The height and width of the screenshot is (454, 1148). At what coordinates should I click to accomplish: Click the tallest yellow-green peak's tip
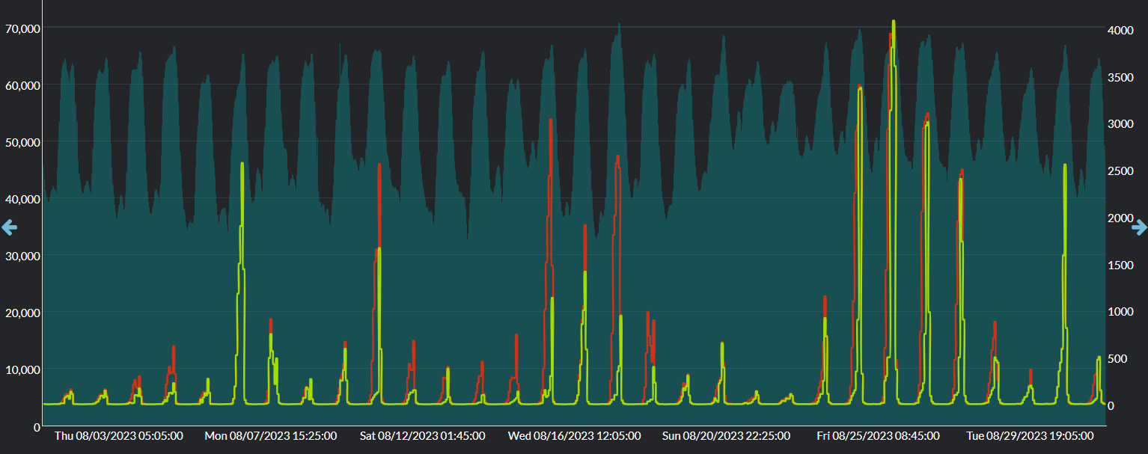[x=894, y=22]
